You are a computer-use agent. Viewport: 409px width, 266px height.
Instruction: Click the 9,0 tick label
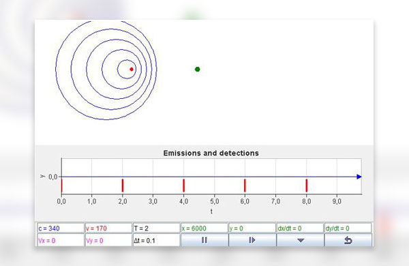click(x=337, y=201)
